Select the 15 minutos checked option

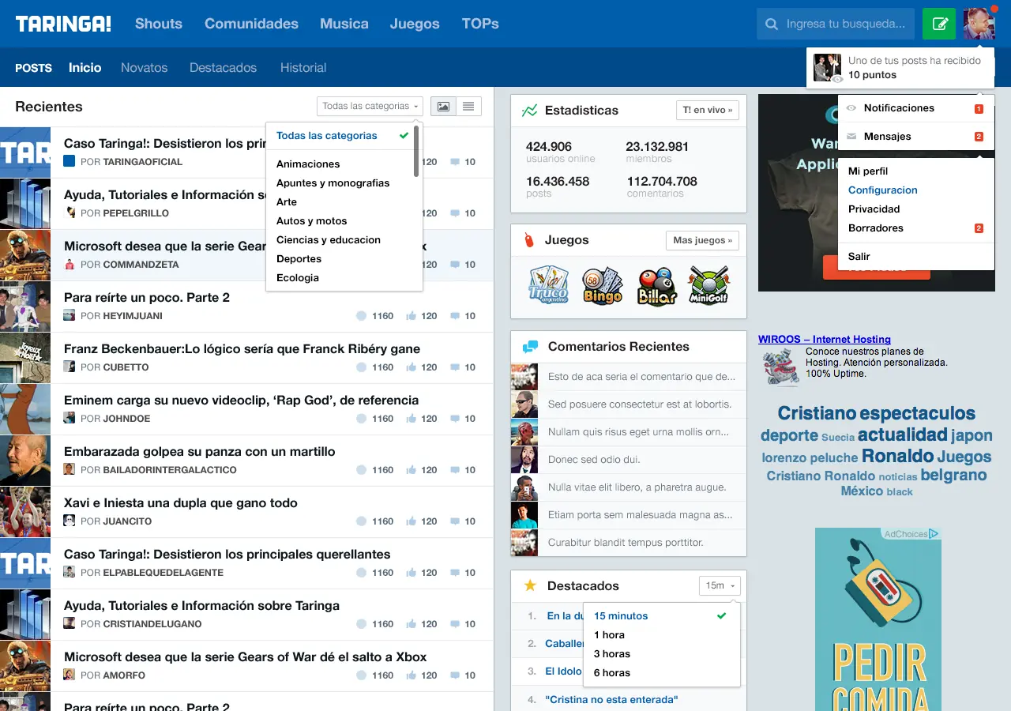(x=662, y=616)
